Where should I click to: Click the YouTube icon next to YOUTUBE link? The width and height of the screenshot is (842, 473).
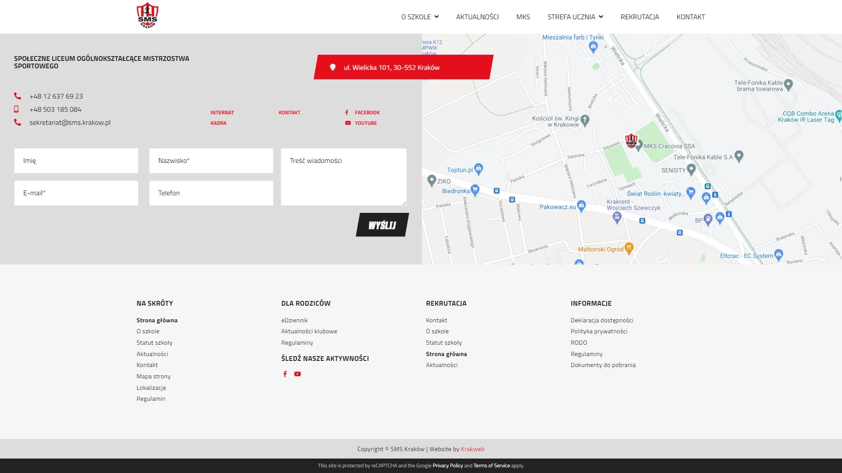[348, 123]
